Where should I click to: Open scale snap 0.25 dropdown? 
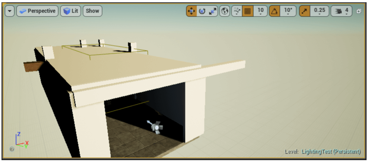[320, 11]
